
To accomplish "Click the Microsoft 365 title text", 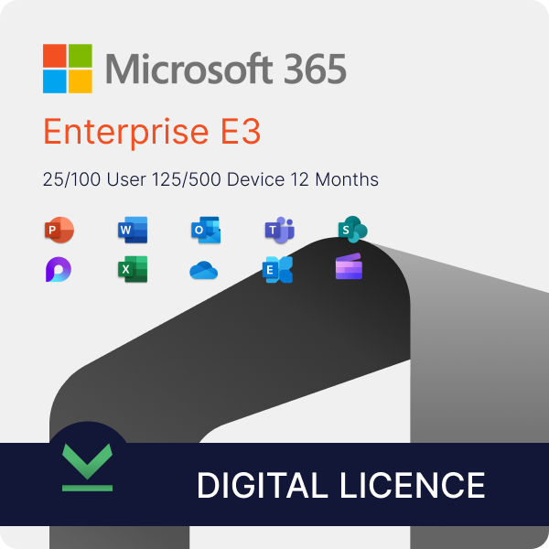I will pyautogui.click(x=226, y=69).
